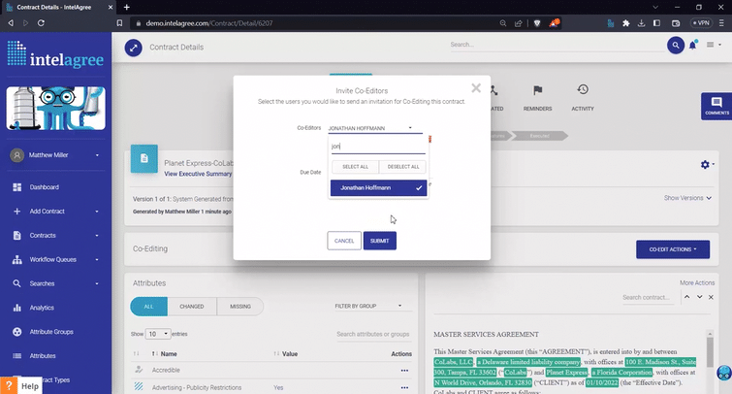Close the Invite Co-Editors dialog
732x394 pixels.
[x=476, y=88]
